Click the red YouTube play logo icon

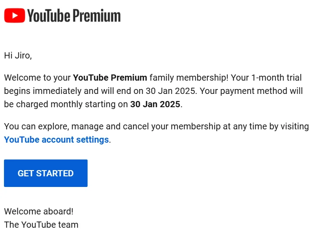[x=15, y=16]
